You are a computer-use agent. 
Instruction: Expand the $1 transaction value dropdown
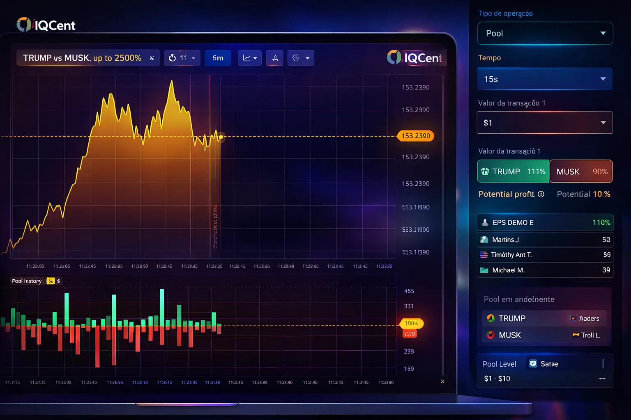point(545,123)
